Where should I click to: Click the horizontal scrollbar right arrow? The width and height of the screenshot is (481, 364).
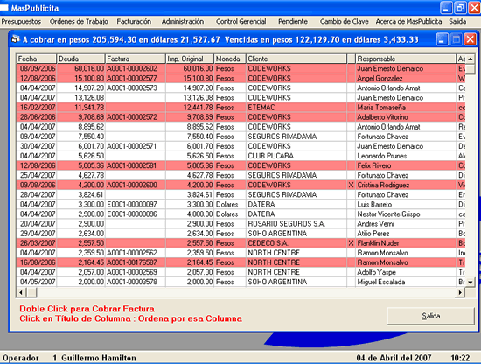click(460, 293)
